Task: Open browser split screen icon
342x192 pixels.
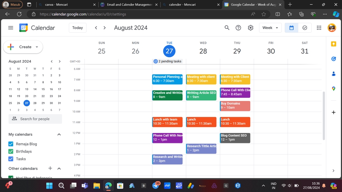Action: [x=278, y=14]
